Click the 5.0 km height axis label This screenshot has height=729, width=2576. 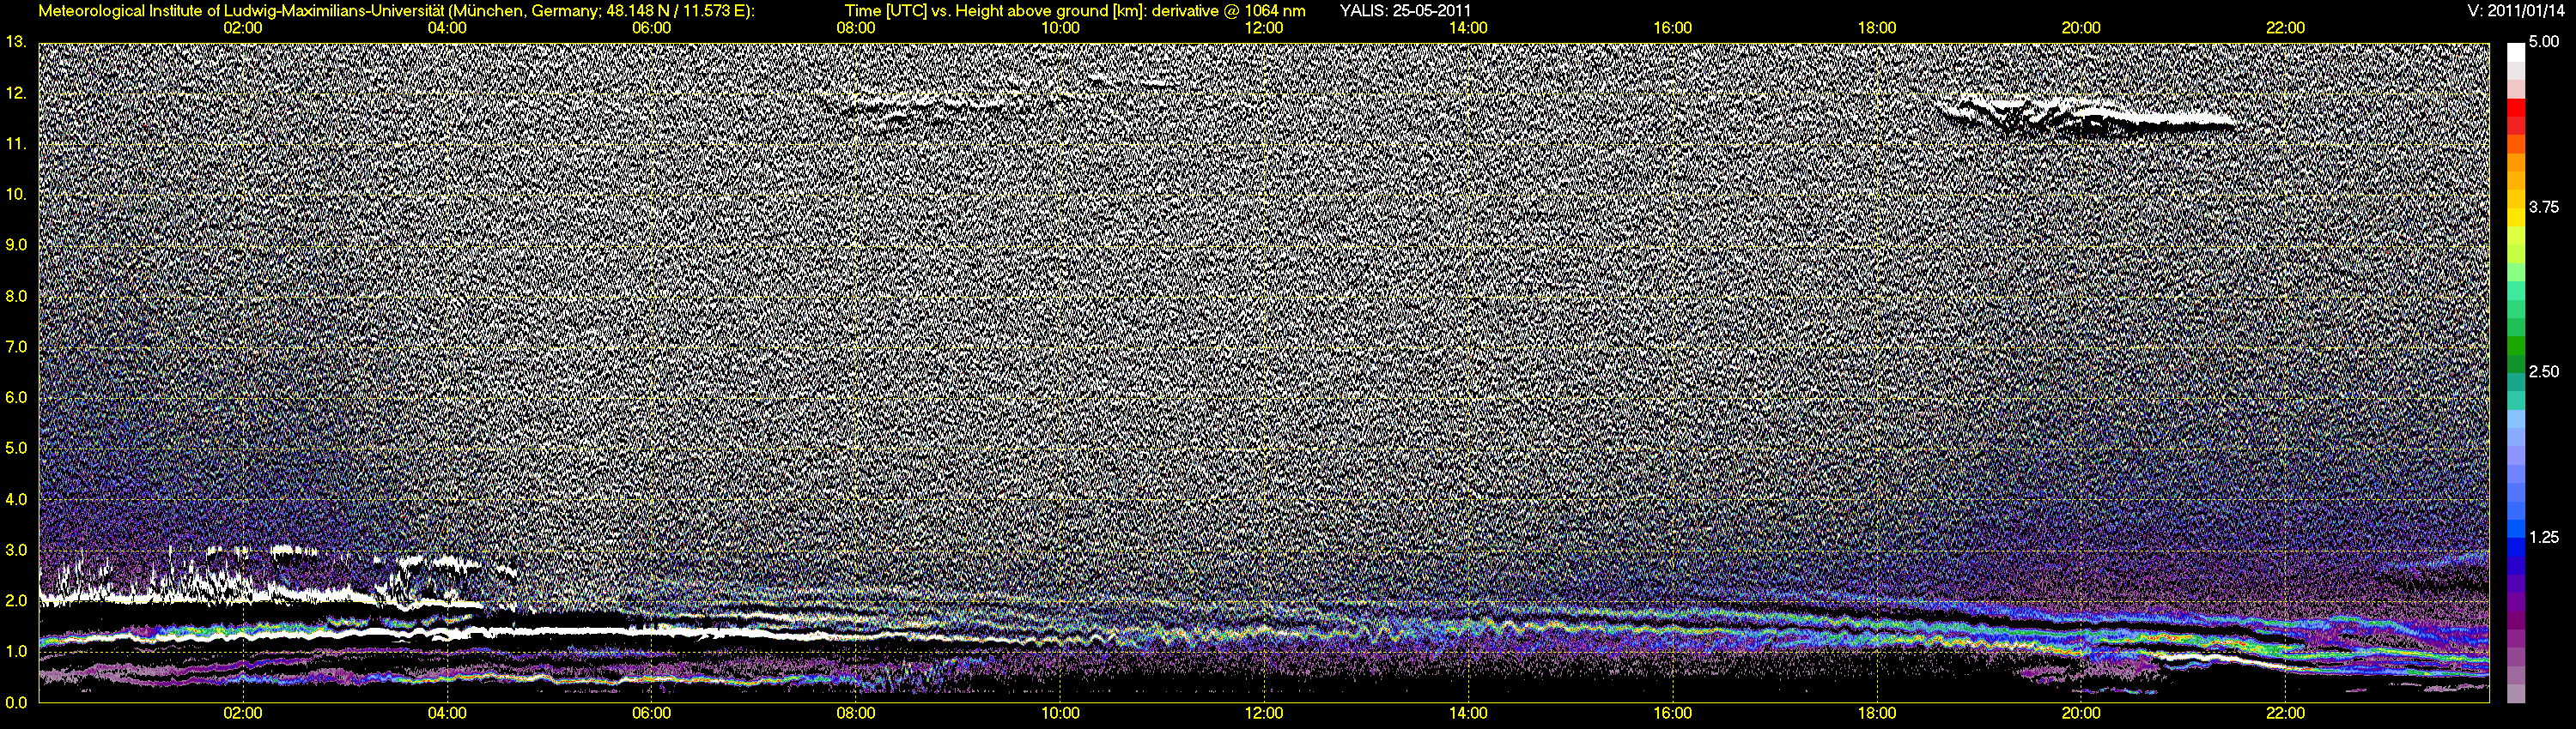pos(16,449)
